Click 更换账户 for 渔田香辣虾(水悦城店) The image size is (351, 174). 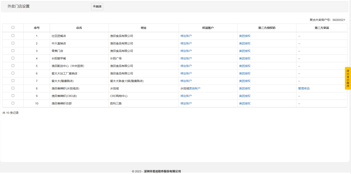click(x=195, y=88)
